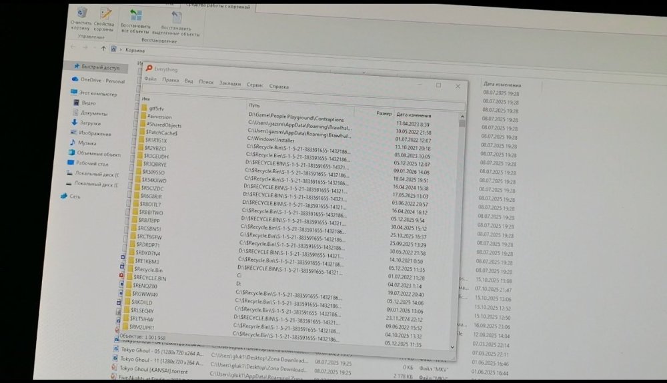Open Объемные объекты in sidebar
The width and height of the screenshot is (667, 383).
point(95,153)
